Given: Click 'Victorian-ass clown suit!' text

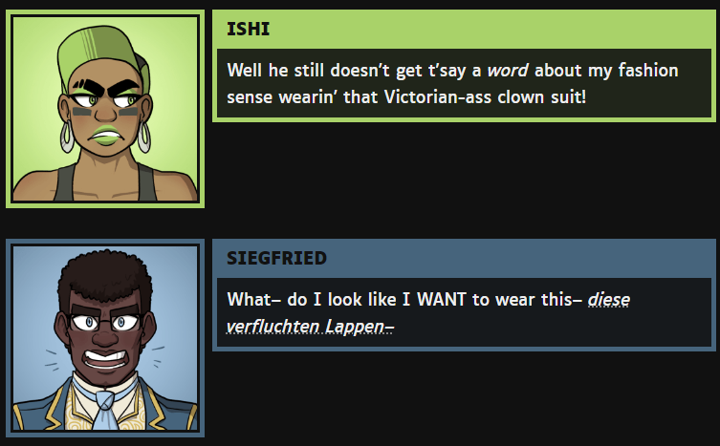Looking at the screenshot, I should coord(485,97).
